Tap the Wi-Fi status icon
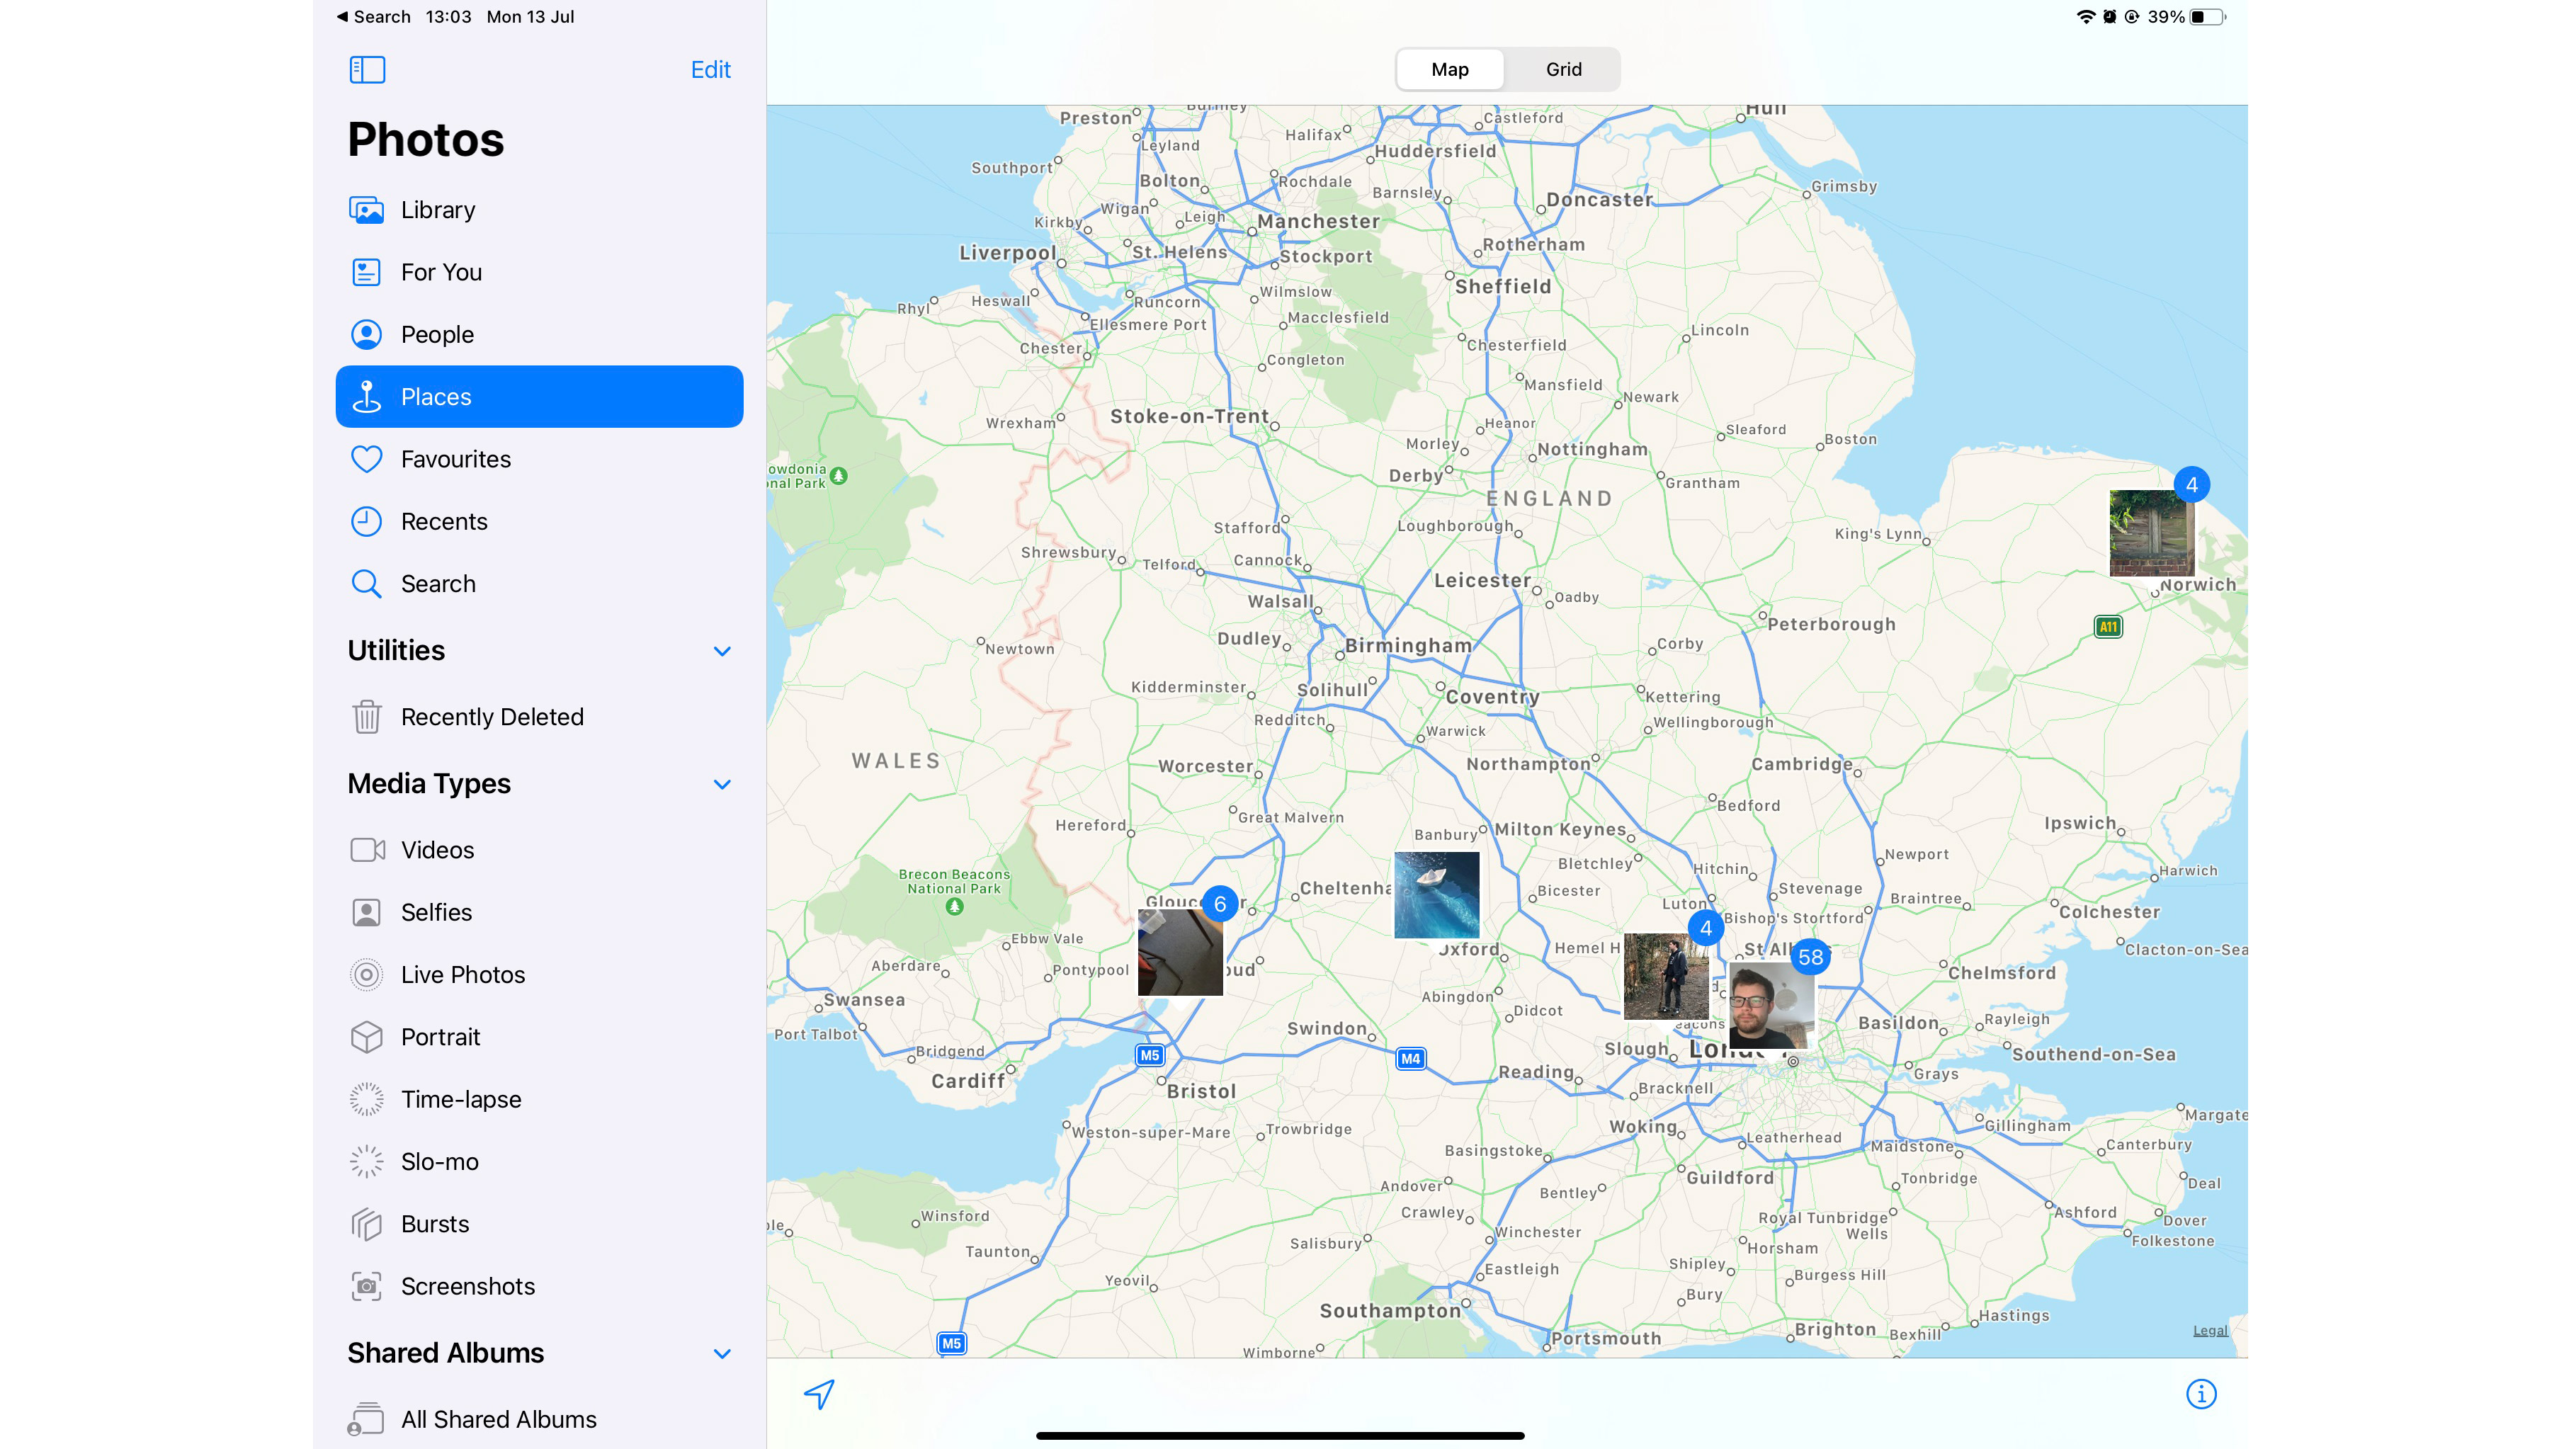The height and width of the screenshot is (1449, 2576). [x=2085, y=17]
